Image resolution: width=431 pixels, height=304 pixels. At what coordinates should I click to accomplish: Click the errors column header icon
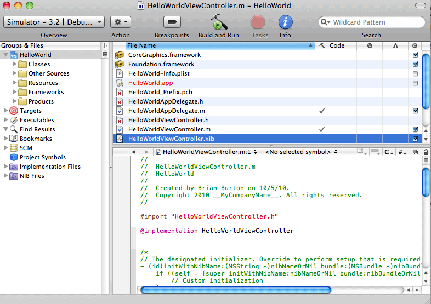pos(370,45)
